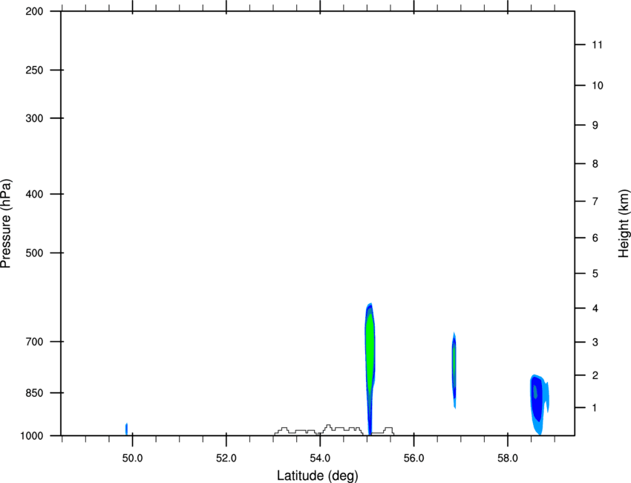
Task: Click the terrain outline near latitude 54
Action: coord(334,429)
